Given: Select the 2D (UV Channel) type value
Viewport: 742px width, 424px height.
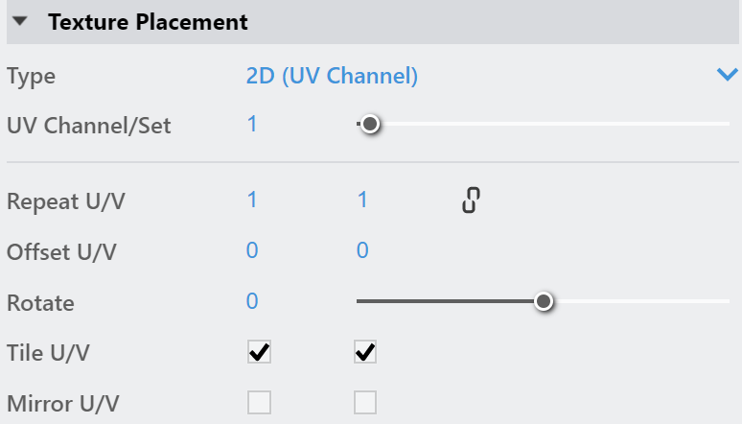Looking at the screenshot, I should [x=332, y=76].
